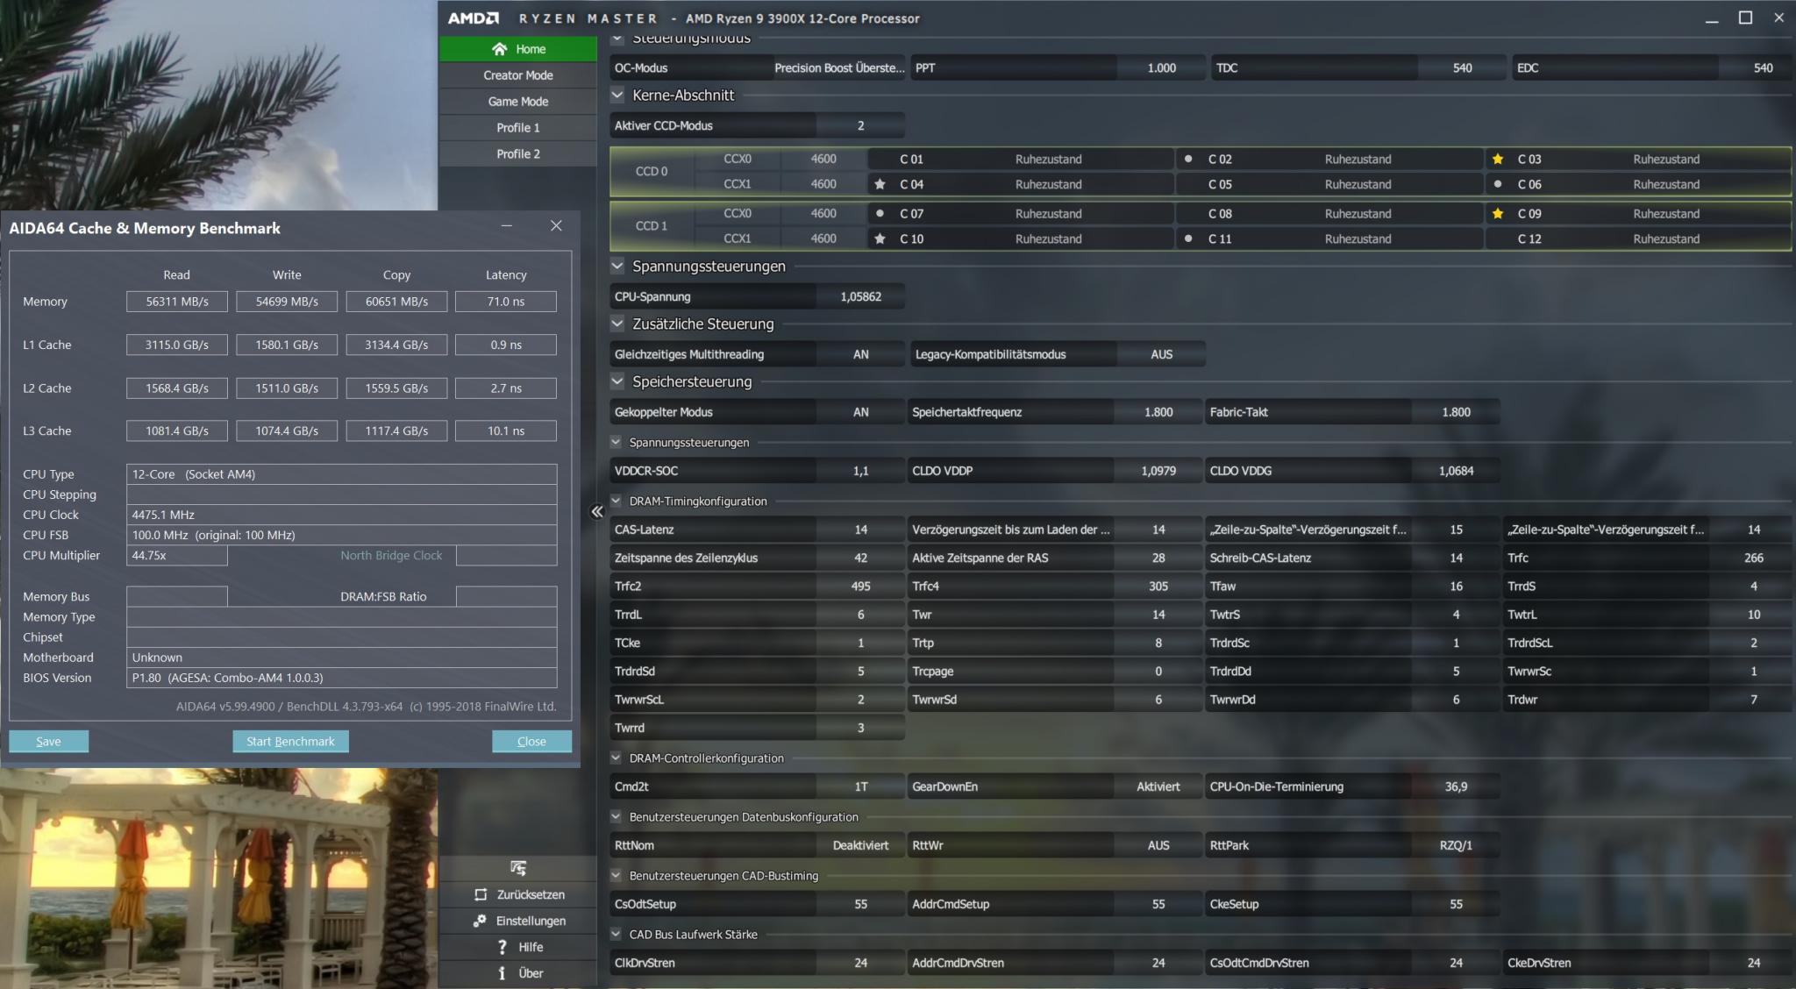Click the Fabric-Takt value 1.800
1796x989 pixels.
pos(1456,412)
